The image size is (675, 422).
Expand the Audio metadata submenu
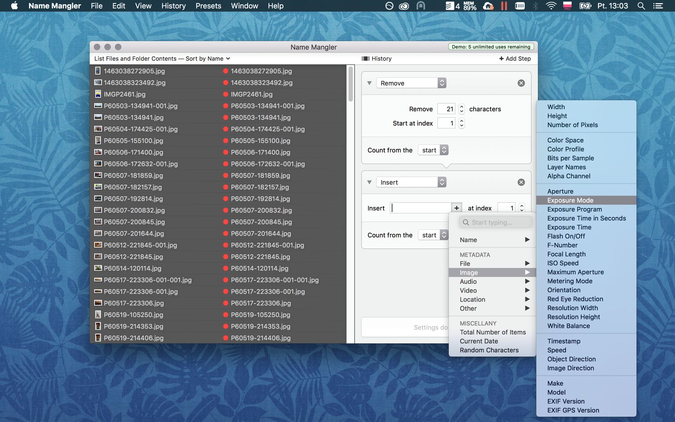click(x=493, y=281)
